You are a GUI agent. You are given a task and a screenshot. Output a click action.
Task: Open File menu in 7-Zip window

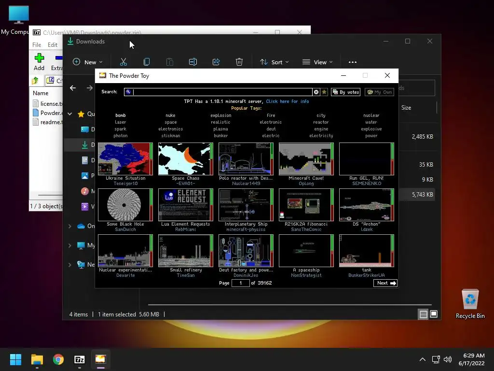click(37, 45)
